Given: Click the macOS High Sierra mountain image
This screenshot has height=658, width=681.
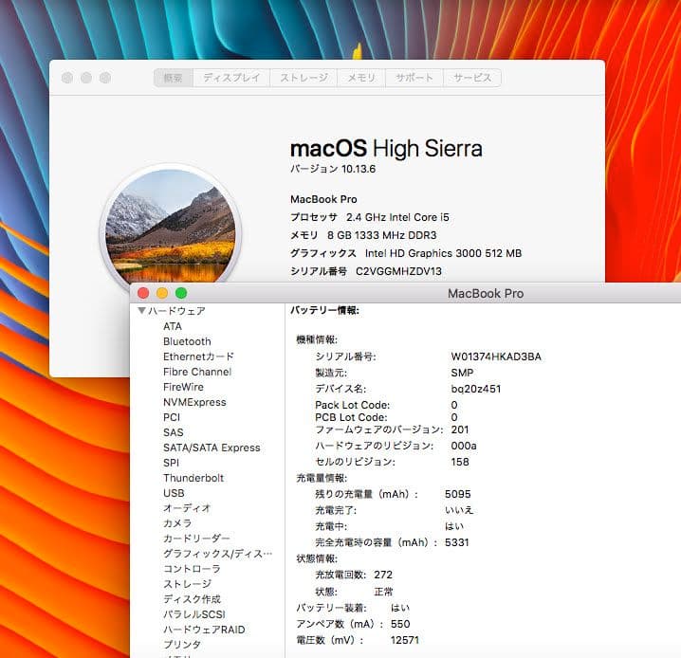Looking at the screenshot, I should pyautogui.click(x=171, y=227).
